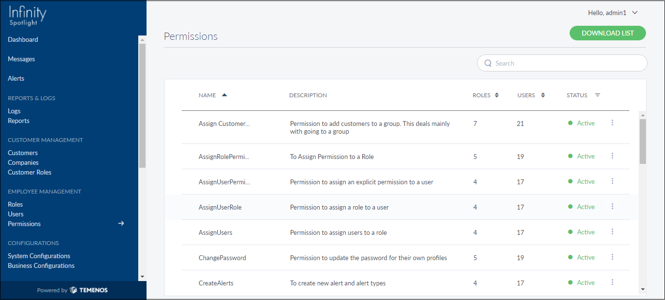Open options menu for ChangePassword row
The width and height of the screenshot is (665, 300).
(612, 257)
